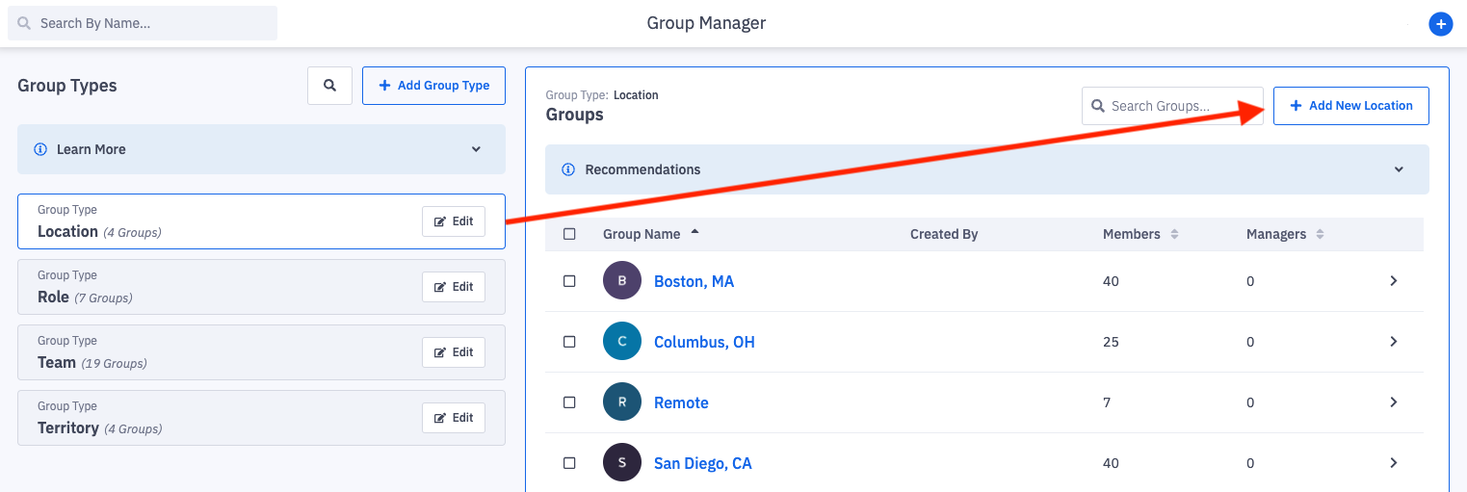Click the San Diego, CA avatar circle

(x=622, y=463)
